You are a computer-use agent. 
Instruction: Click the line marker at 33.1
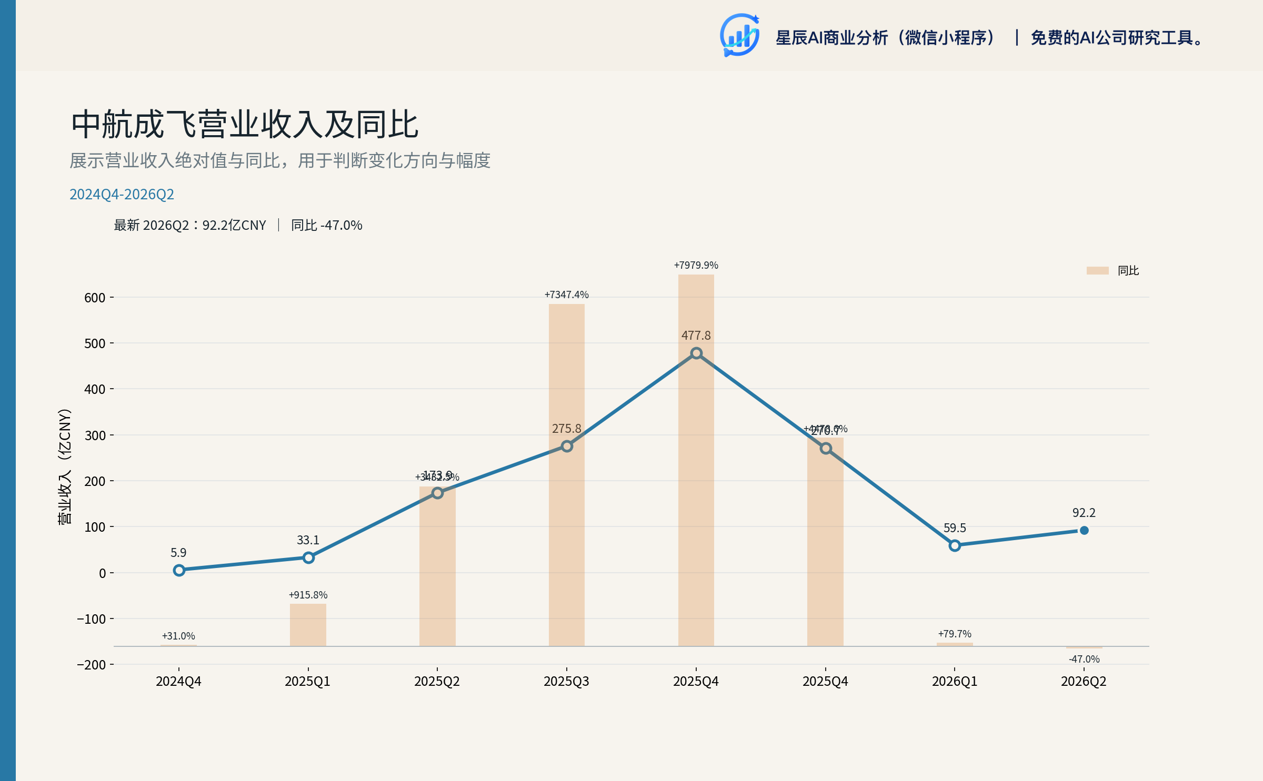tap(308, 557)
